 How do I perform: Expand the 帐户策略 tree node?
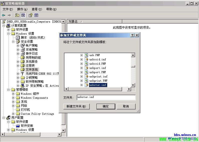(x=18, y=46)
